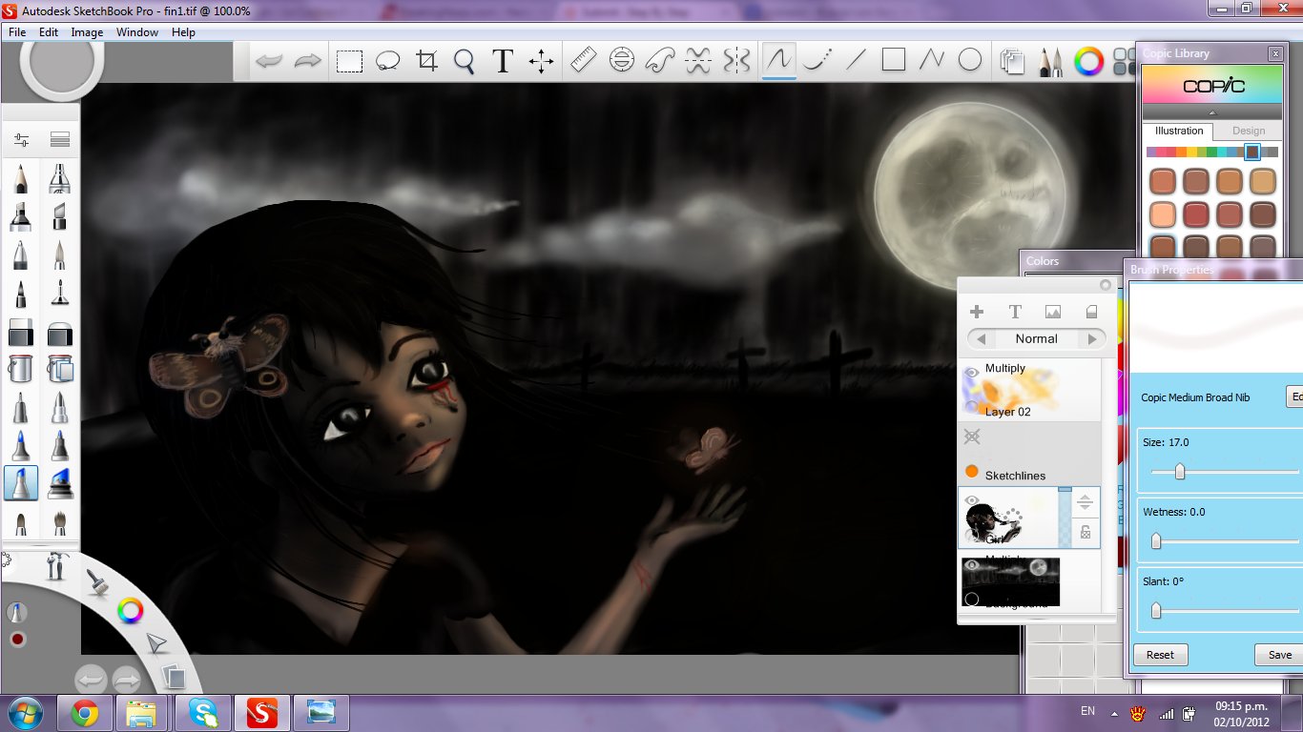Open the Normal blend mode selector
This screenshot has width=1303, height=732.
[1037, 338]
